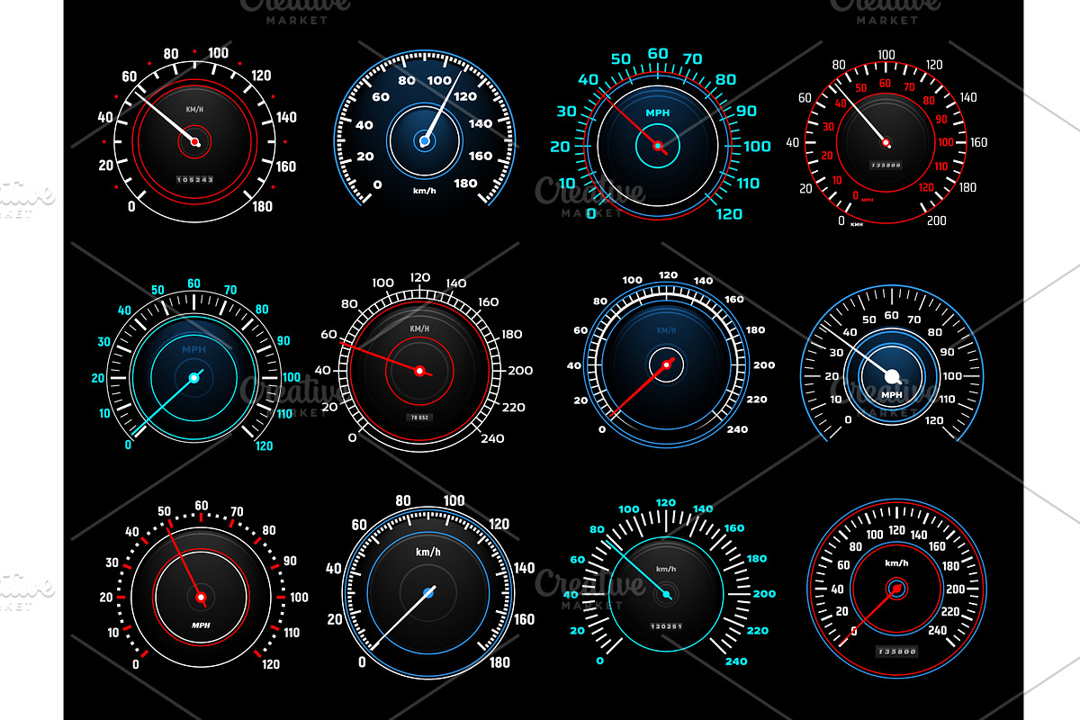Click the km/h label above the 120251 odometer
This screenshot has height=720, width=1080.
pyautogui.click(x=666, y=570)
